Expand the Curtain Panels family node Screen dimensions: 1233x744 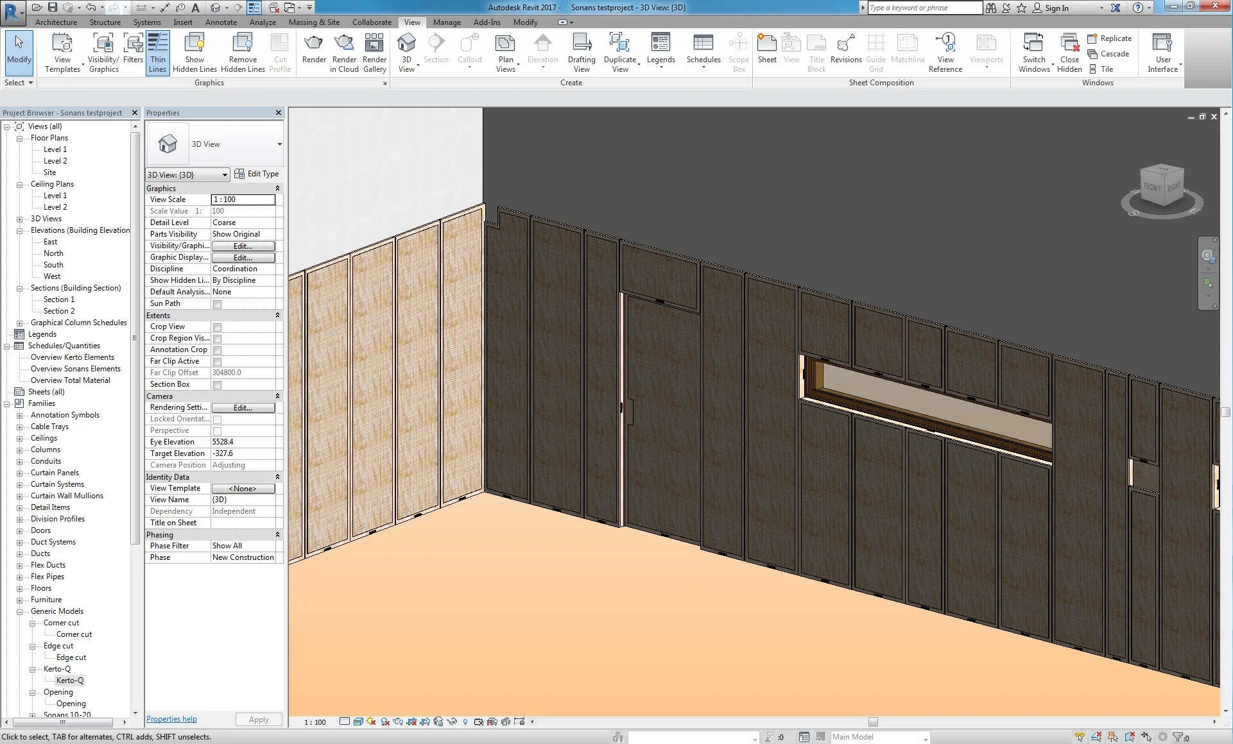20,473
